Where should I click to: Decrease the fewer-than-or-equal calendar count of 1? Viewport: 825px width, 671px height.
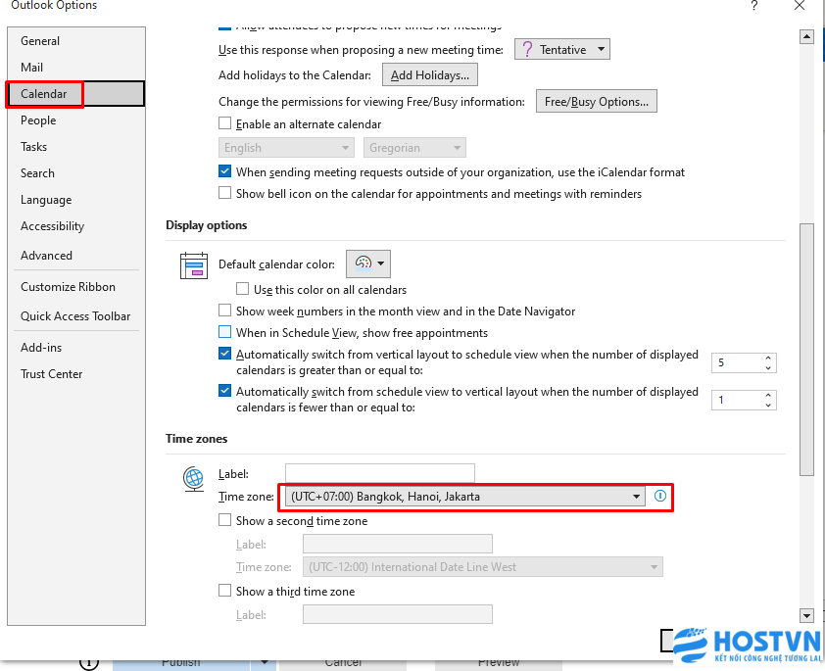768,405
